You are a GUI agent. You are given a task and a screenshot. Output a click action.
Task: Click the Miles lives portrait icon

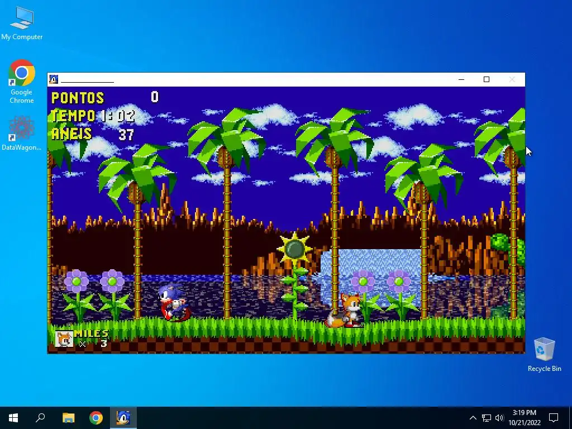(x=64, y=339)
